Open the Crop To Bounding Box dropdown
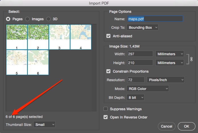 point(143,28)
